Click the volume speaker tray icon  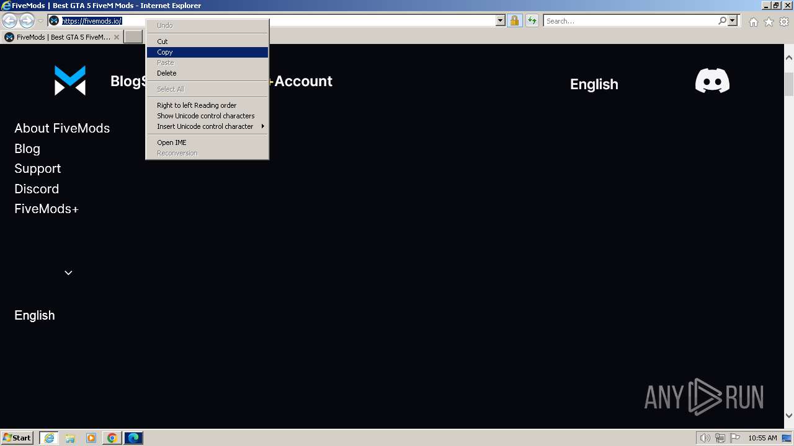[705, 438]
